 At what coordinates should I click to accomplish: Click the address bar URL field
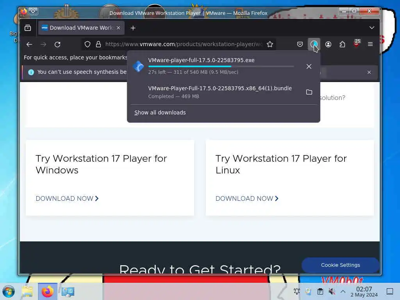[x=184, y=45]
